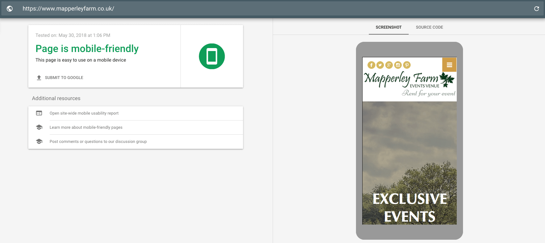The width and height of the screenshot is (545, 243).
Task: Click the Twitter icon in the phone preview
Action: tap(380, 65)
